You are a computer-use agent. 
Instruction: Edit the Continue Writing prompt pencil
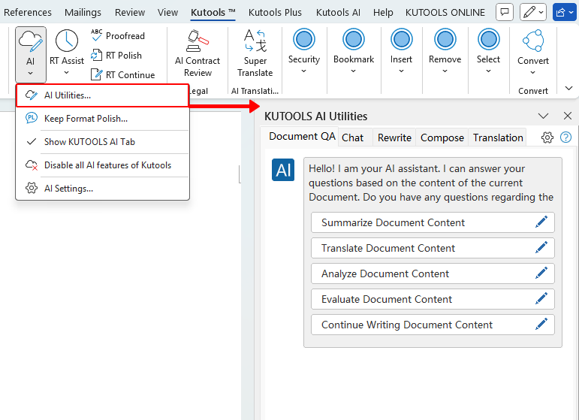[x=541, y=324]
